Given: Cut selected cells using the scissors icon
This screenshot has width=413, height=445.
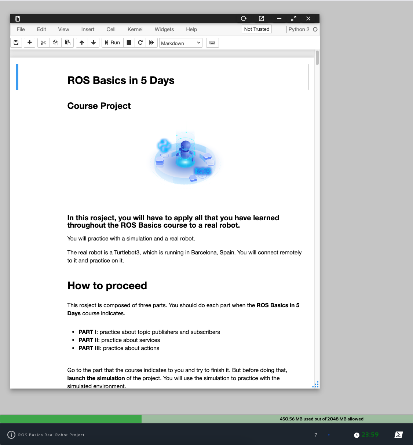Looking at the screenshot, I should point(43,43).
